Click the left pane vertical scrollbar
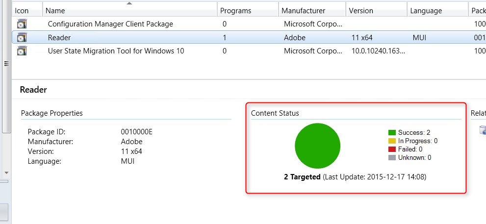Viewport: 486px width, 224px height. click(x=6, y=67)
